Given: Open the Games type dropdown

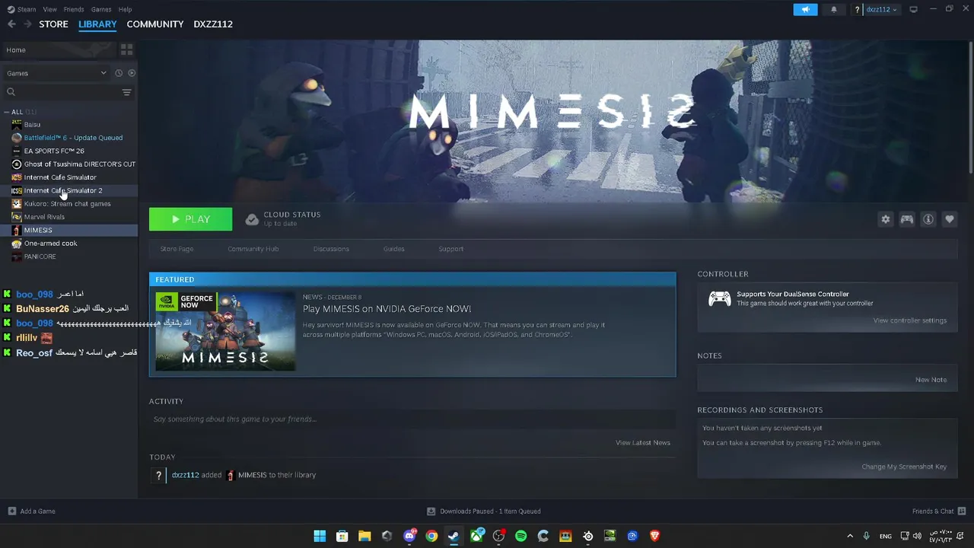Looking at the screenshot, I should coord(56,73).
